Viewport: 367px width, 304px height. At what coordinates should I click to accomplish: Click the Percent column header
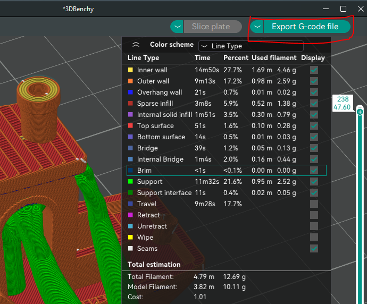tap(236, 58)
